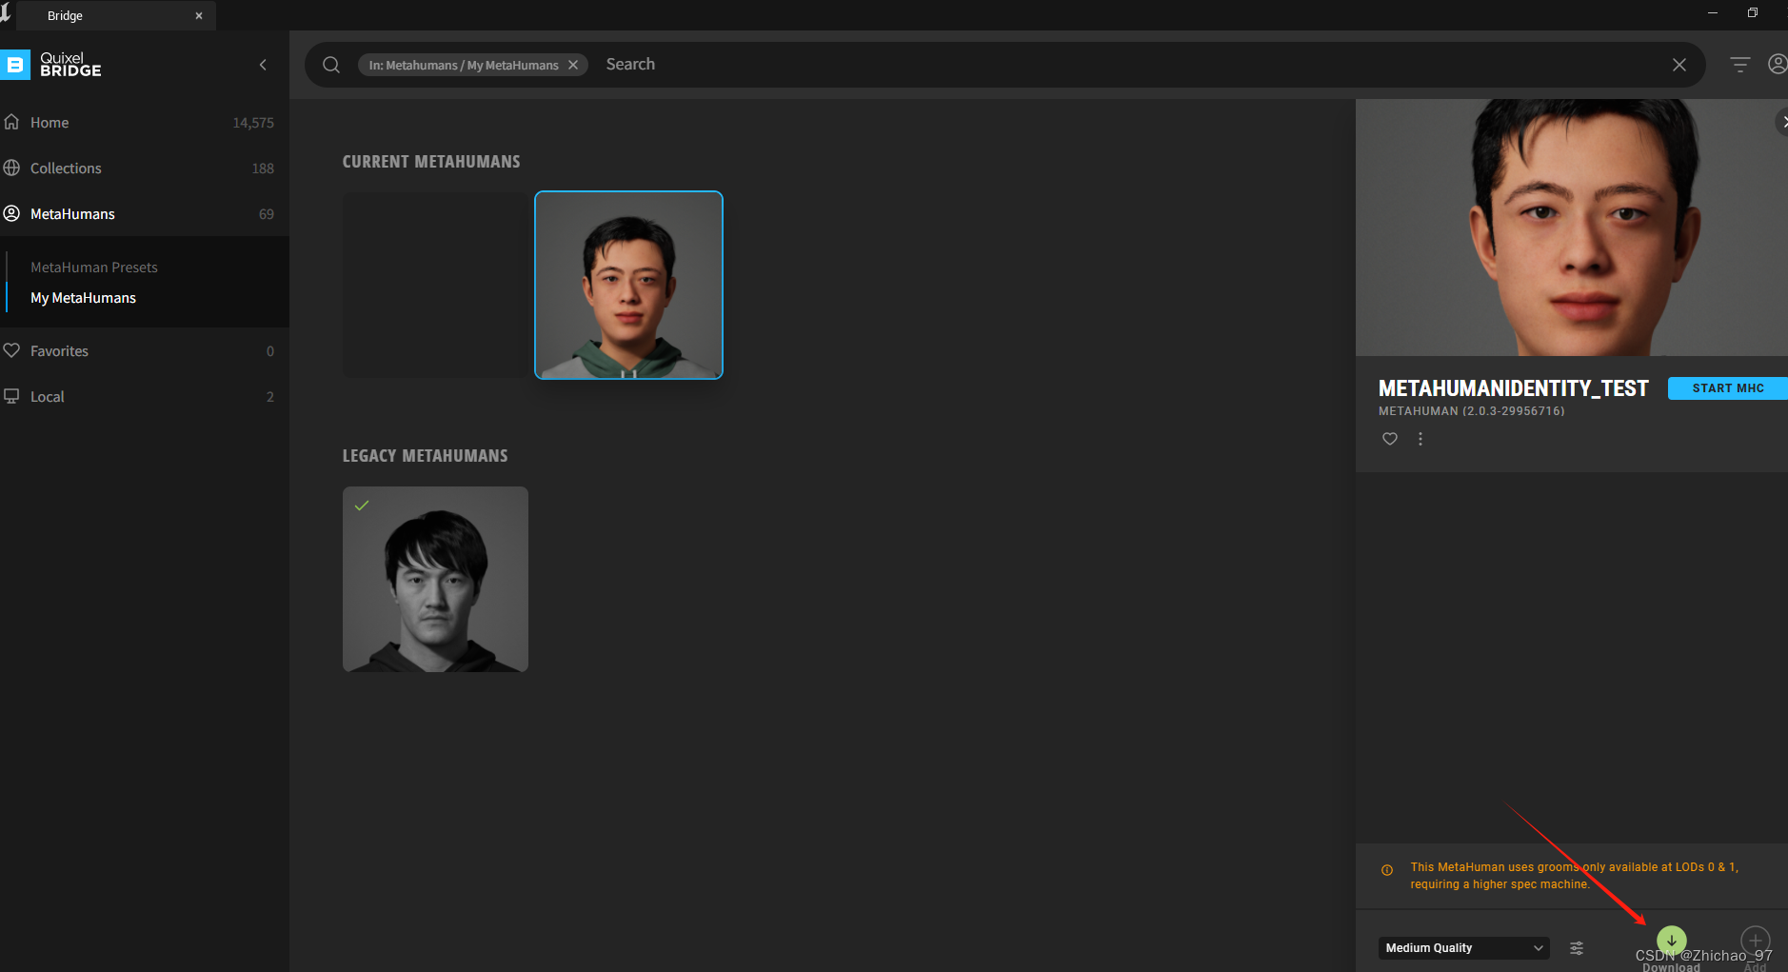Collapse the sidebar with the chevron arrow
The height and width of the screenshot is (972, 1788).
[x=263, y=65]
